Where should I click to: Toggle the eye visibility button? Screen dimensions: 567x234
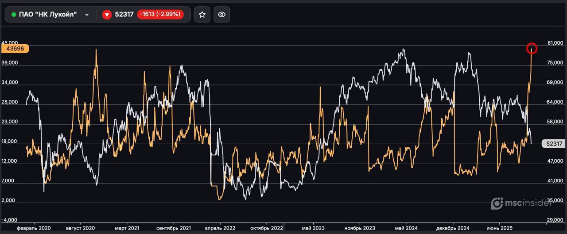tap(221, 15)
